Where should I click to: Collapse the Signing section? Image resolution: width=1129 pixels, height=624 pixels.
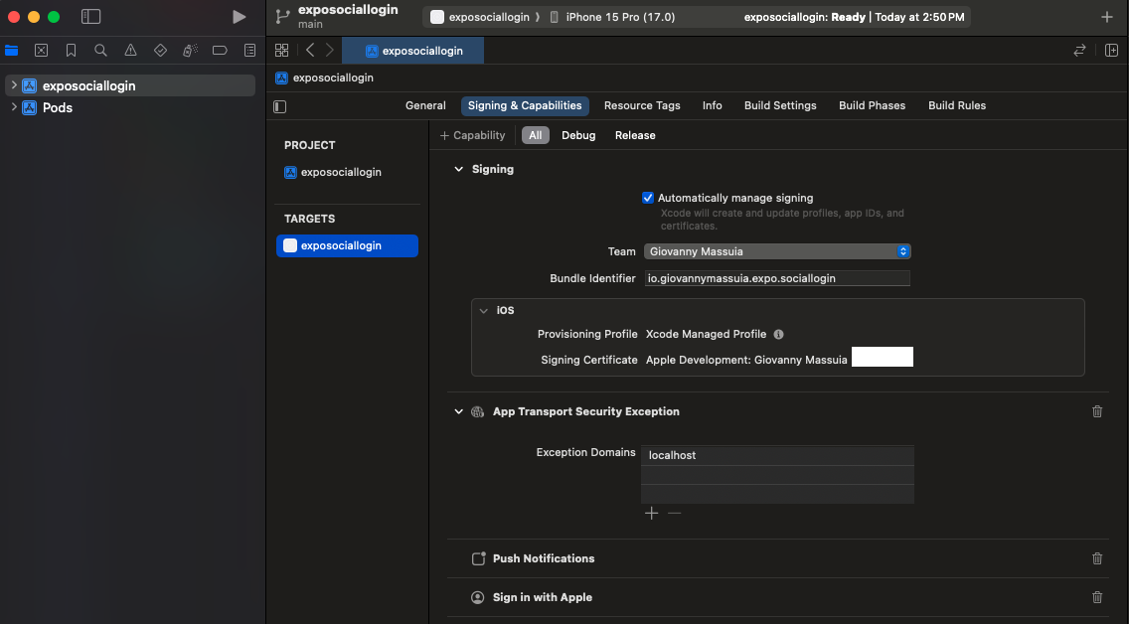point(459,169)
